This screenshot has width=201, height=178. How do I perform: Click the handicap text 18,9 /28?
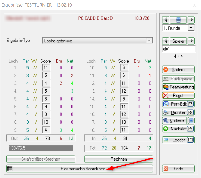click(142, 18)
